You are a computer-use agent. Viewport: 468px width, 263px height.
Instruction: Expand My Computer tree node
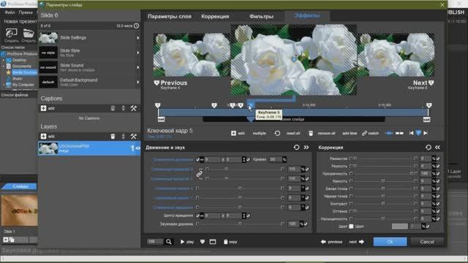click(x=4, y=85)
